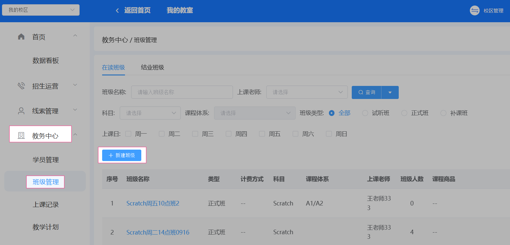The width and height of the screenshot is (510, 245).
Task: Open the 我的校区 campus selector
Action: pos(40,10)
